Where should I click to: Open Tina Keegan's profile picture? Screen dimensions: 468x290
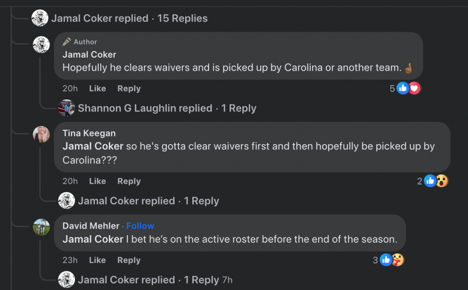coord(41,134)
